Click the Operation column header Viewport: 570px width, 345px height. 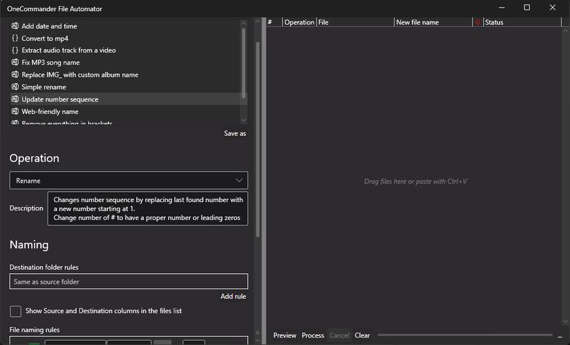point(299,22)
